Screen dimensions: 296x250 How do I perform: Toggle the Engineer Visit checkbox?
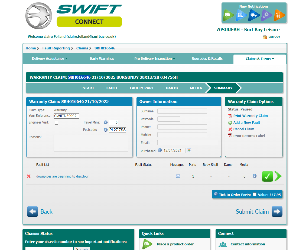56,123
